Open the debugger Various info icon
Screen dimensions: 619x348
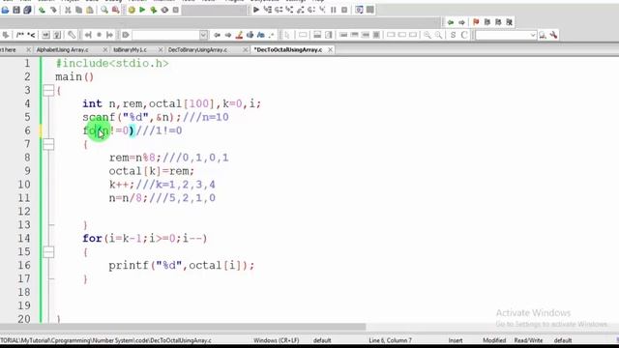pyautogui.click(x=369, y=10)
